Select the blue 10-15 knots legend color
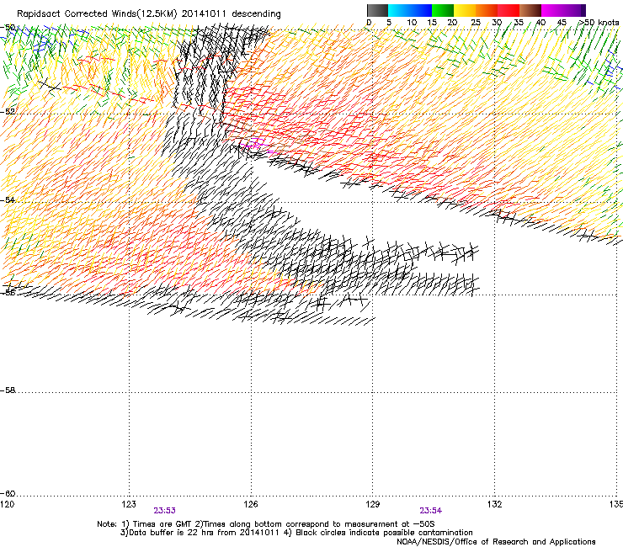 coord(421,10)
